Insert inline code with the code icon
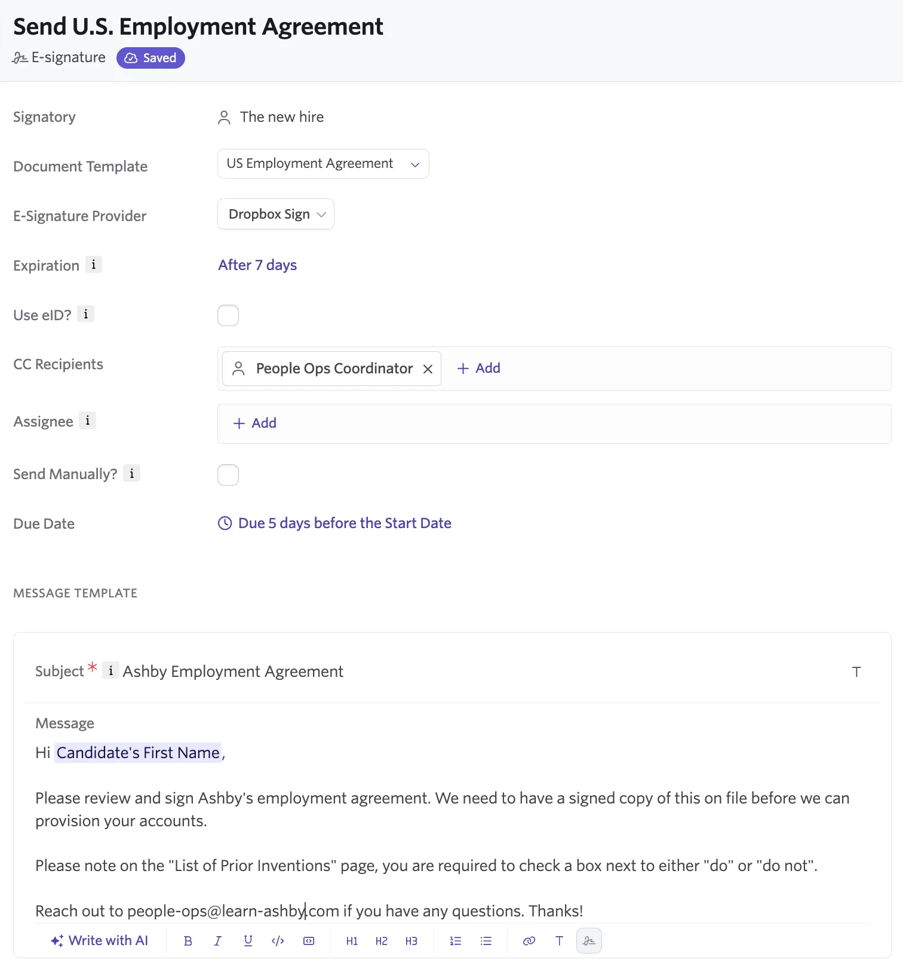The width and height of the screenshot is (903, 969). tap(278, 941)
